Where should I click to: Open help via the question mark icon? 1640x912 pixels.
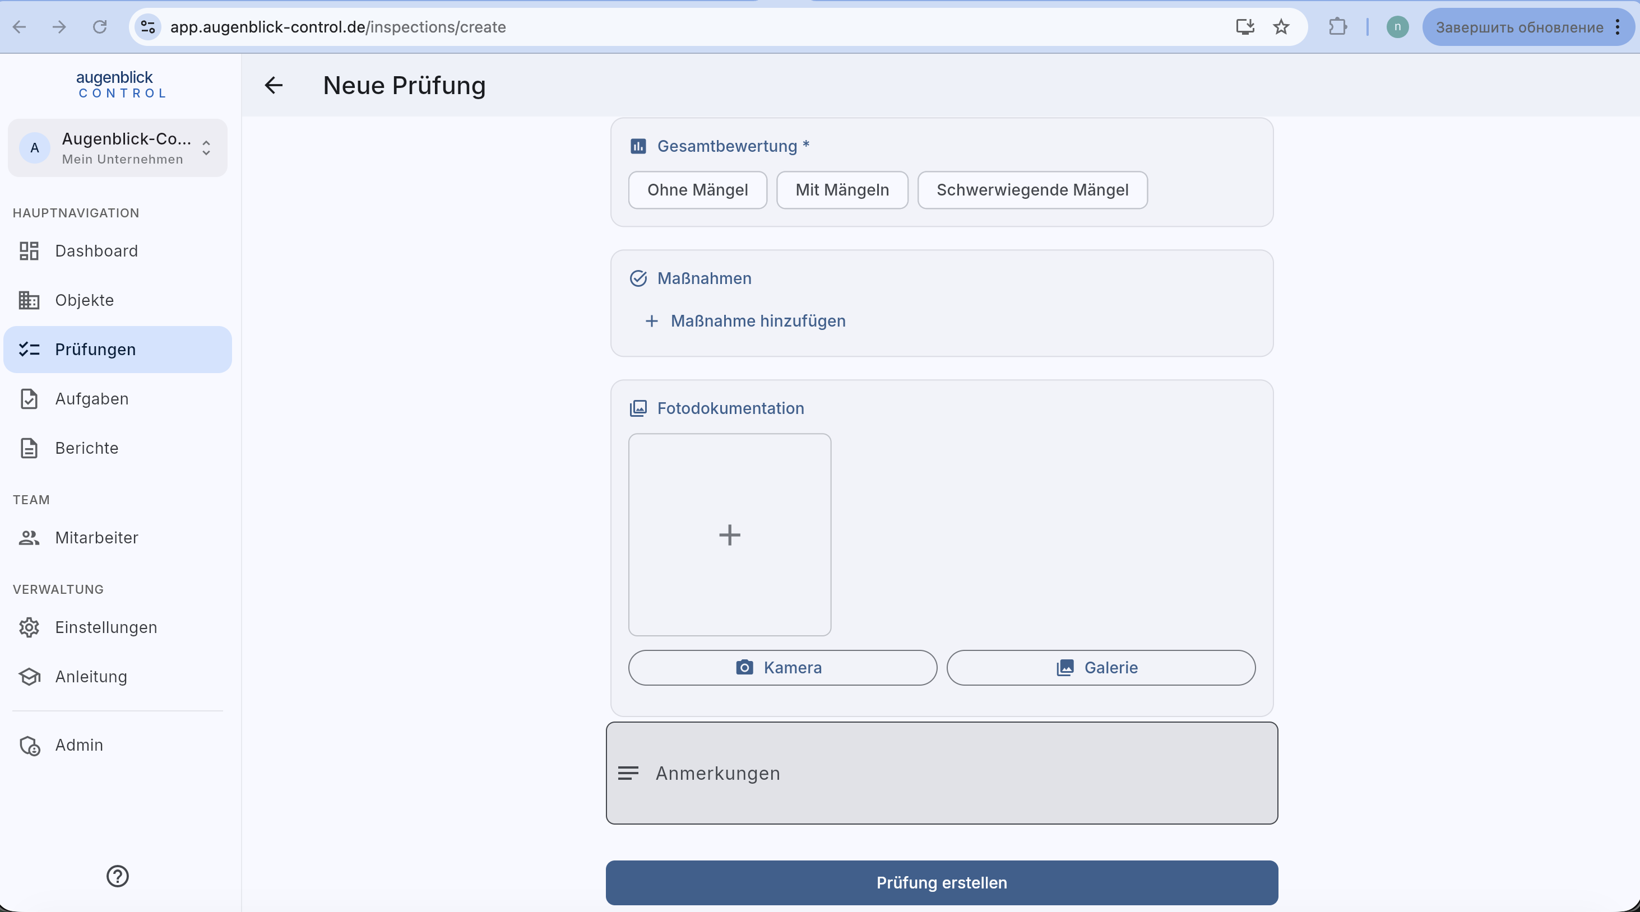click(118, 876)
